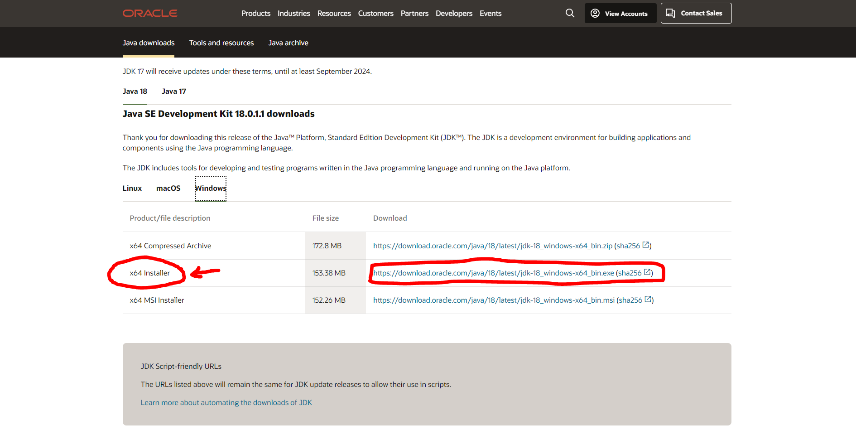Expand the Industries menu
Viewport: 856px width, 435px height.
pos(293,13)
